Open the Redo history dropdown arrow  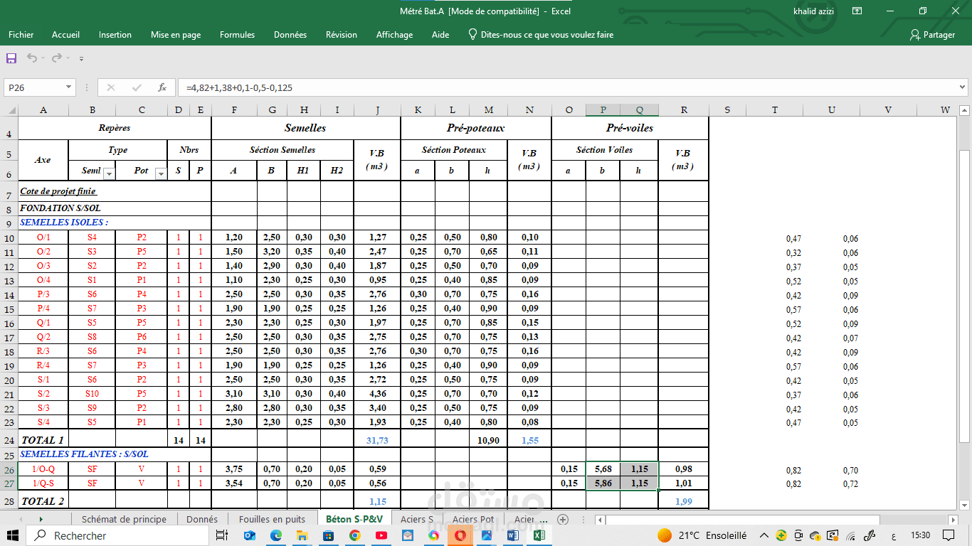pyautogui.click(x=67, y=58)
